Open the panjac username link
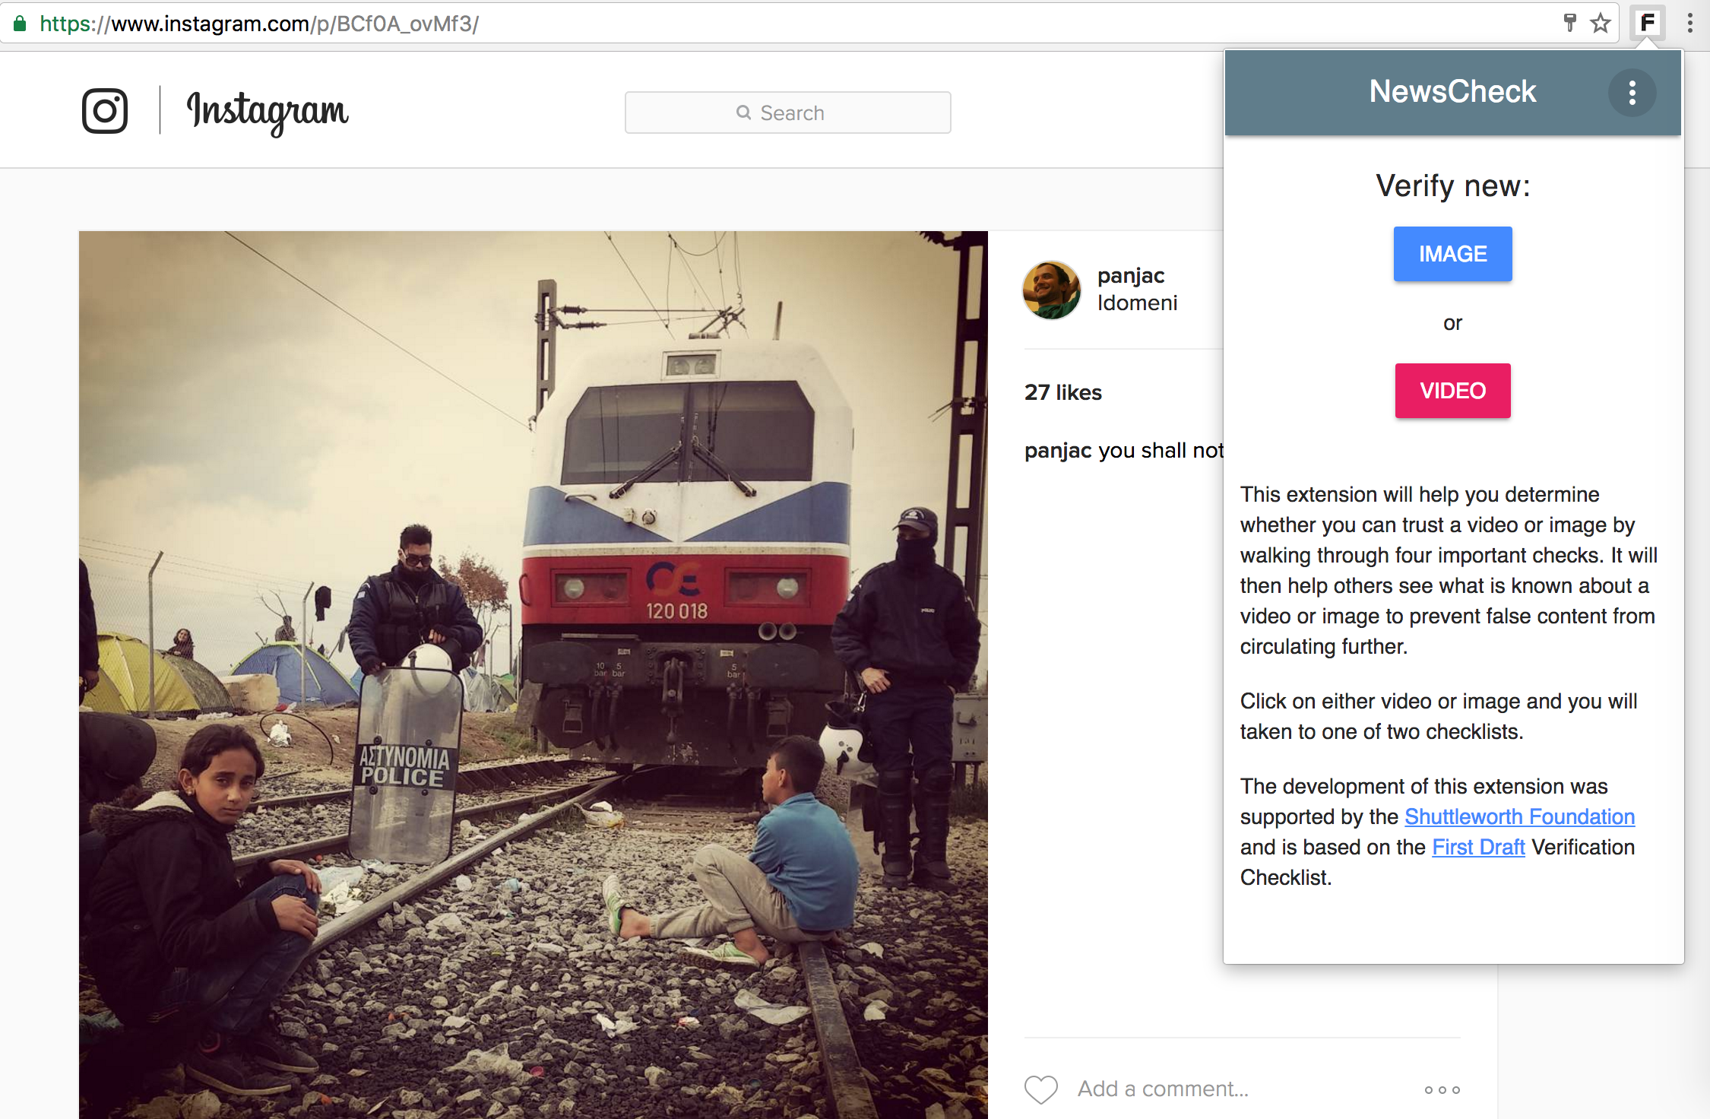 (x=1131, y=275)
